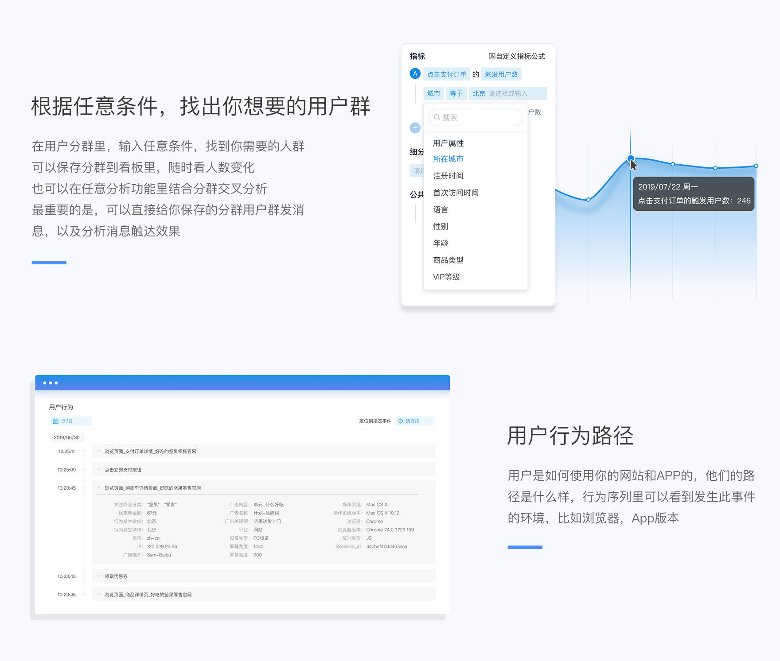Open the 等于 operator selector
780x661 pixels.
[x=456, y=93]
